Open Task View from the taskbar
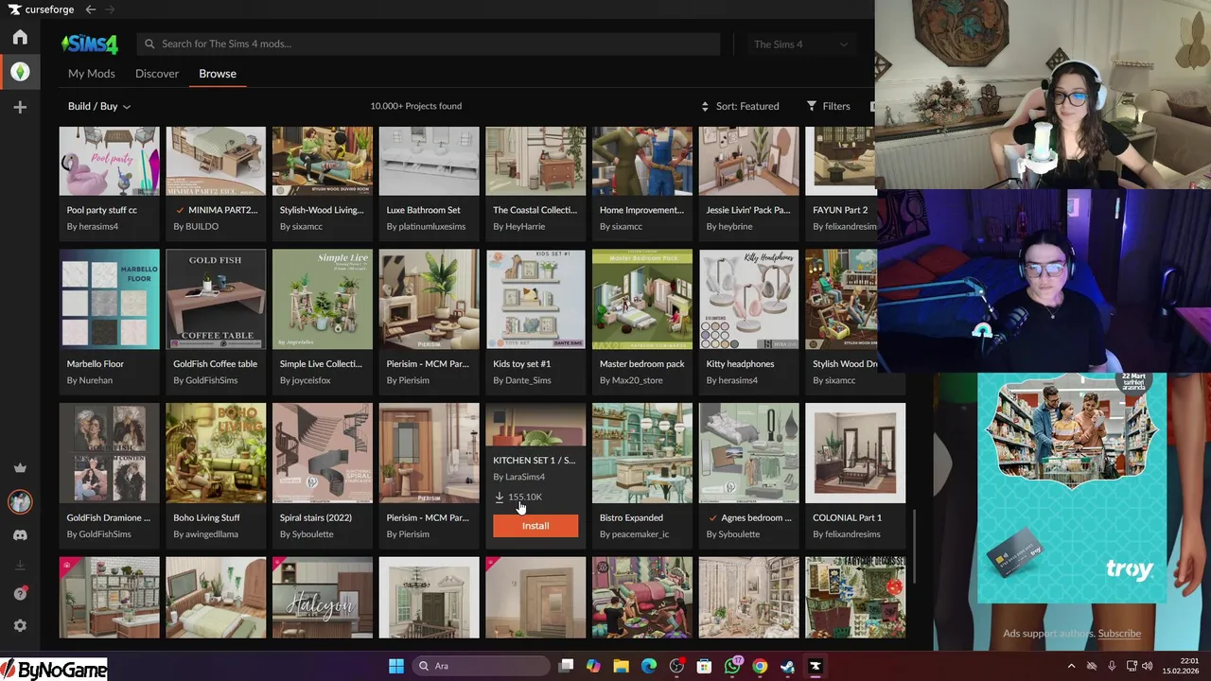 click(x=566, y=666)
